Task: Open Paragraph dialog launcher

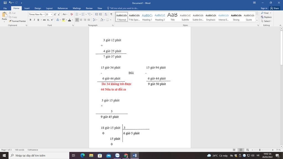Action: 113,25
